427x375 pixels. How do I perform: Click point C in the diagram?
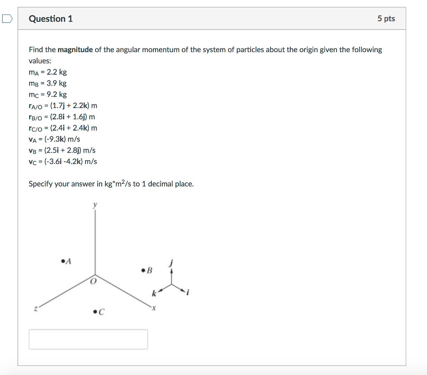pos(95,311)
